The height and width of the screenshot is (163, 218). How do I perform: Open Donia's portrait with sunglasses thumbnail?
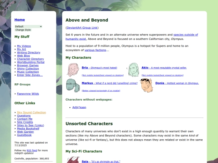tap(147, 85)
